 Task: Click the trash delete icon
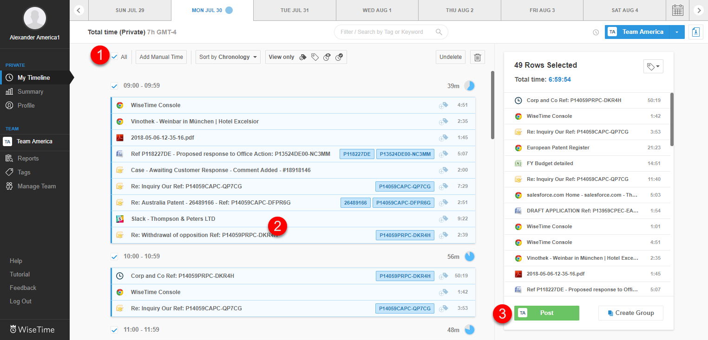coord(477,58)
